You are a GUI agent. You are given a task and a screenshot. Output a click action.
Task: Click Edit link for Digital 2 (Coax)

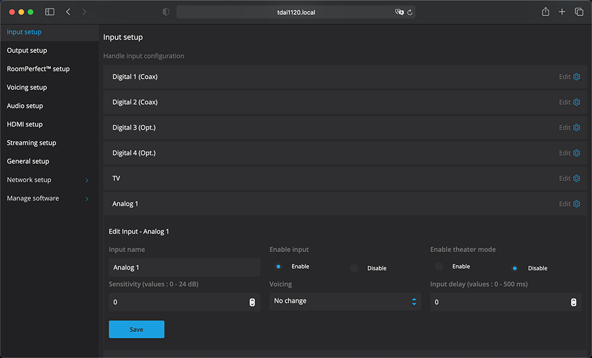point(564,102)
